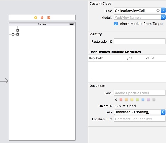This screenshot has height=143, width=166.
Task: Open the Lock popup menu
Action: coord(163,112)
